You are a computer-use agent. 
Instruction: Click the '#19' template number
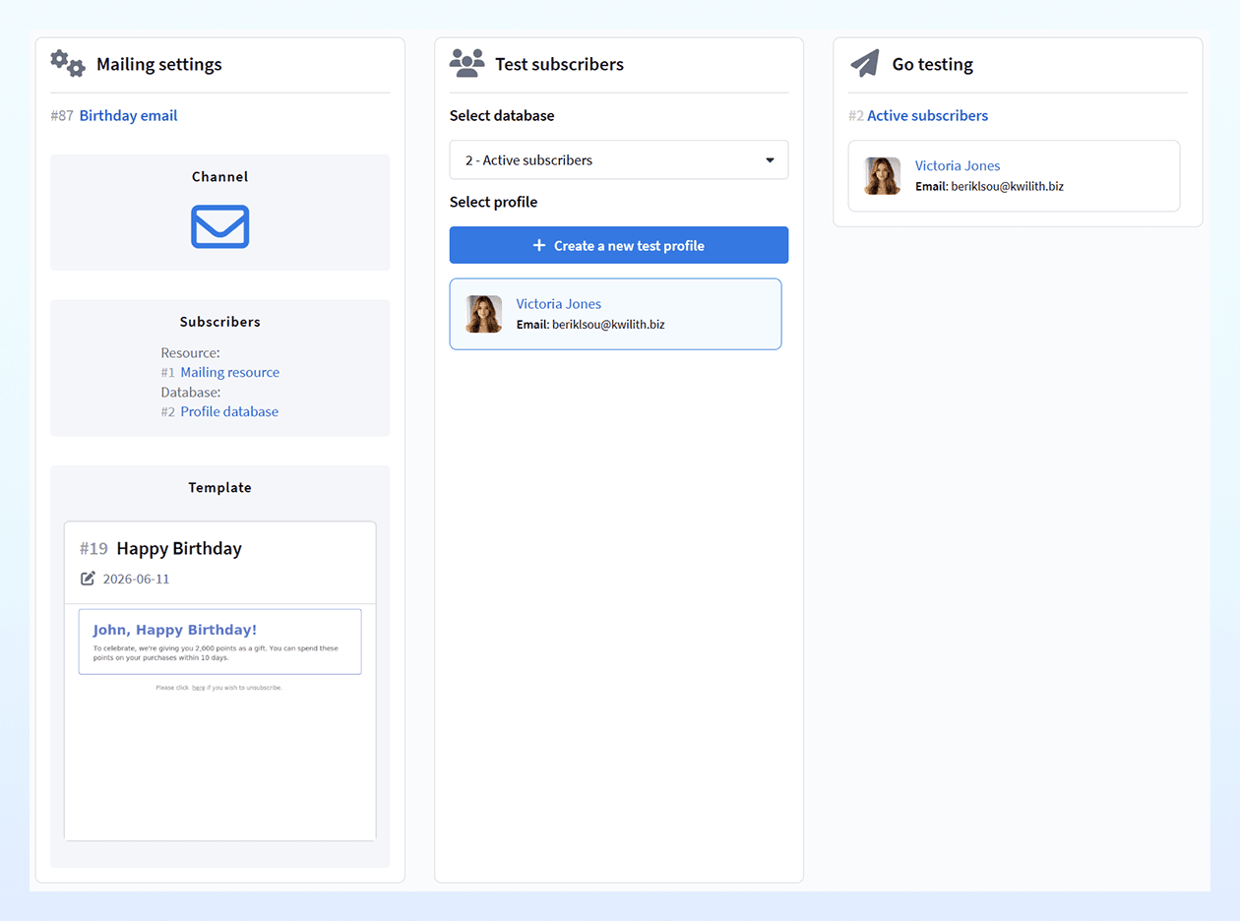click(93, 548)
